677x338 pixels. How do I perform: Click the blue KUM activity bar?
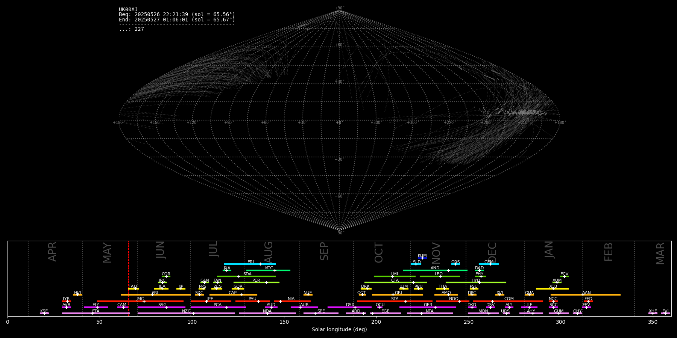click(x=422, y=258)
